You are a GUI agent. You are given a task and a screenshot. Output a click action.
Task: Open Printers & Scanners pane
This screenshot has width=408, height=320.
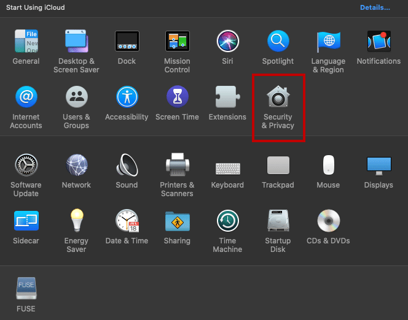coord(177,166)
